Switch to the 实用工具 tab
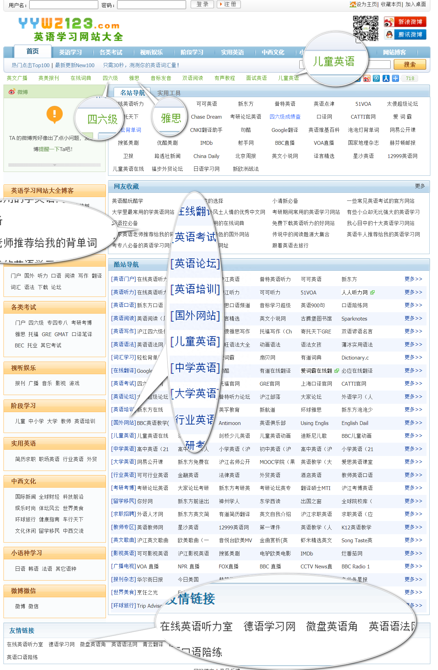438x670 pixels. click(169, 93)
